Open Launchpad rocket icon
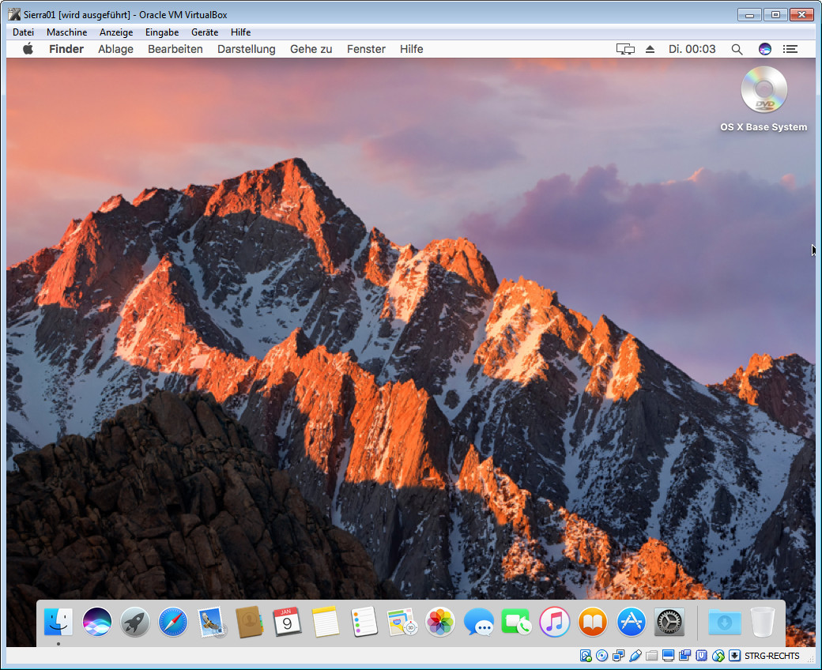The height and width of the screenshot is (670, 822). [x=135, y=622]
